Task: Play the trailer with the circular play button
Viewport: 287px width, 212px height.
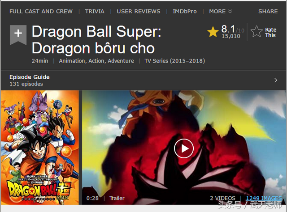Action: click(184, 148)
